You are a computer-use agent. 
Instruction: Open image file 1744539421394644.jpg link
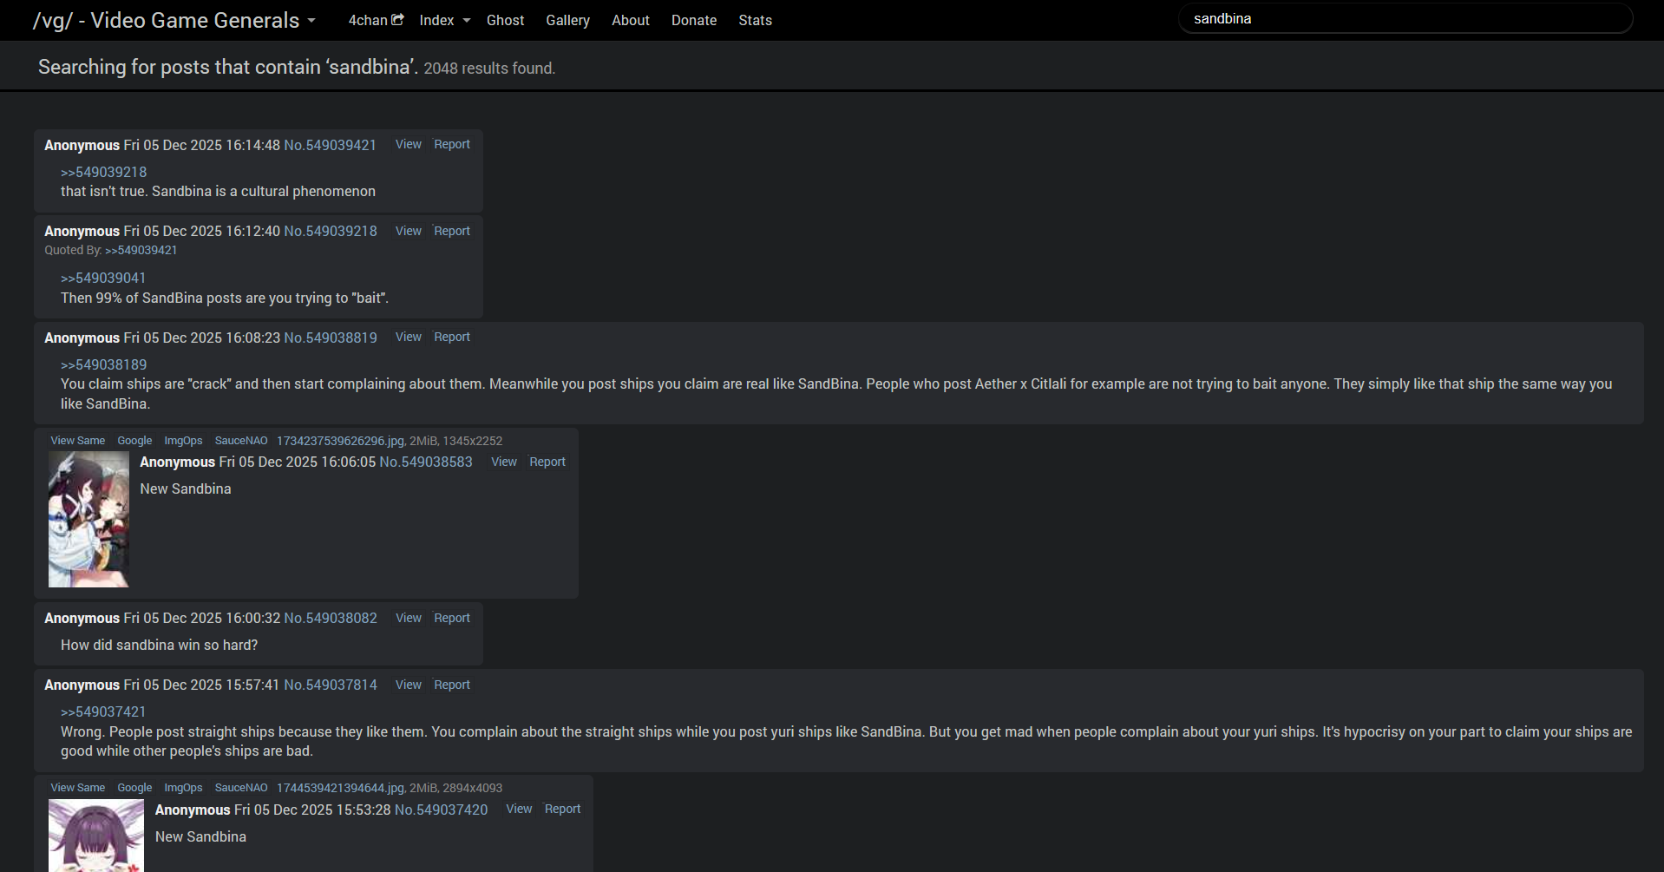[340, 788]
